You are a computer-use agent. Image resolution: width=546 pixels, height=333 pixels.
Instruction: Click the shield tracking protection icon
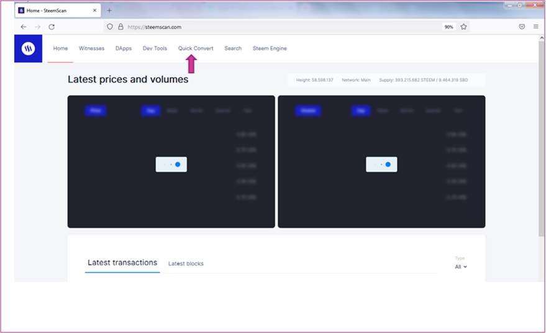coord(110,27)
